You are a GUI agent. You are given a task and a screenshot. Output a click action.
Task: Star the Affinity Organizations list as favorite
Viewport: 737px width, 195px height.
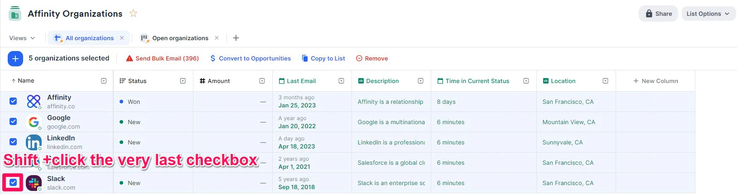point(133,14)
